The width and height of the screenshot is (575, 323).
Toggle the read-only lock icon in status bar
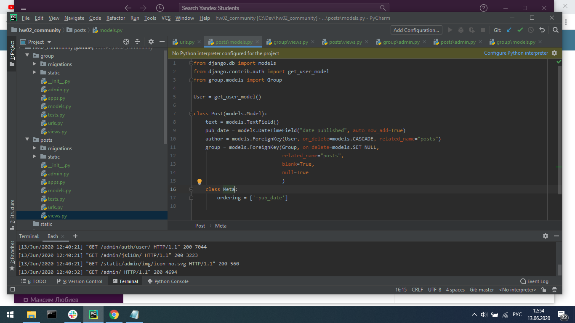pyautogui.click(x=544, y=290)
